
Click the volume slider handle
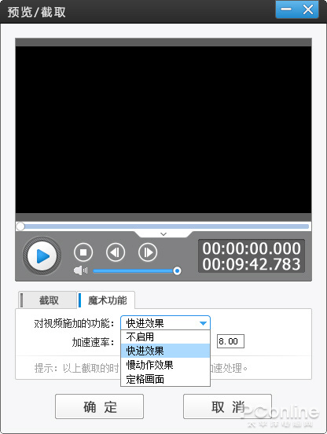[177, 270]
